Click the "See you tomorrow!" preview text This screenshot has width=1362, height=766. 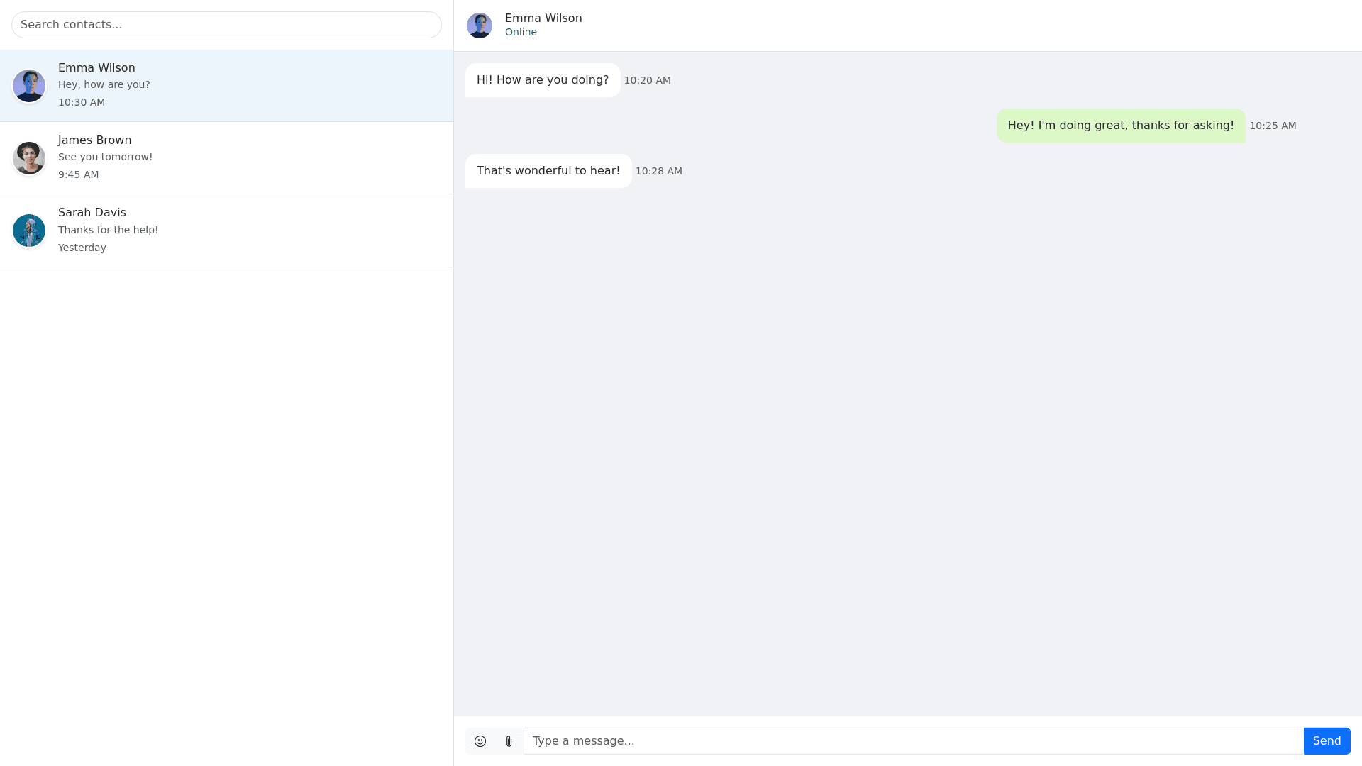(105, 157)
